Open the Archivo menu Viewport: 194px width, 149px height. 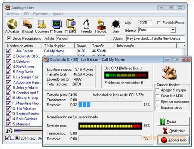pyautogui.click(x=13, y=14)
